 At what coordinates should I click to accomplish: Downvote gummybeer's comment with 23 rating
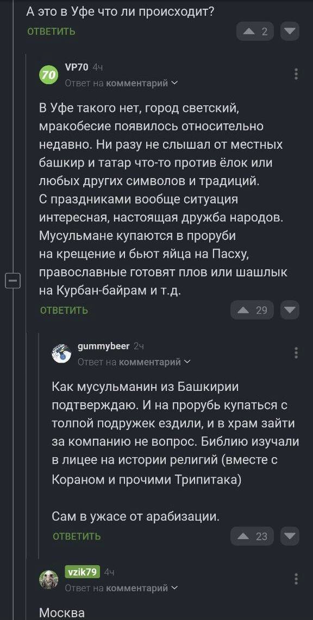(x=290, y=536)
